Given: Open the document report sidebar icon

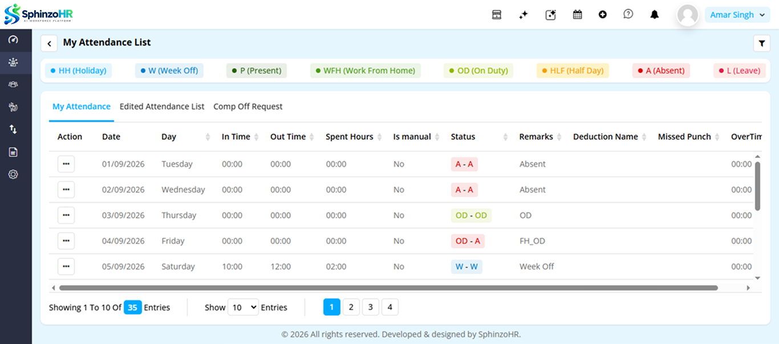Looking at the screenshot, I should [x=13, y=152].
